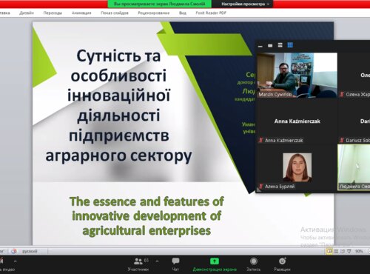Switch to Normal view in PowerPoint status bar
Image resolution: width=370 pixels, height=274 pixels.
[x=329, y=251]
